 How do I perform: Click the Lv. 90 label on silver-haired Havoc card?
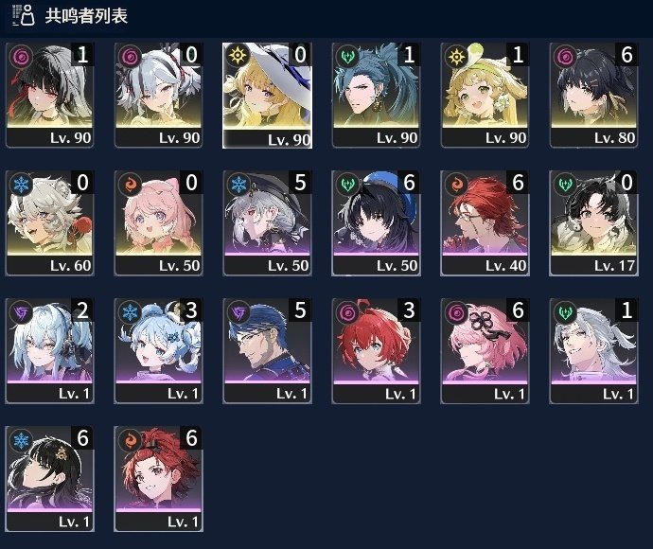point(179,138)
